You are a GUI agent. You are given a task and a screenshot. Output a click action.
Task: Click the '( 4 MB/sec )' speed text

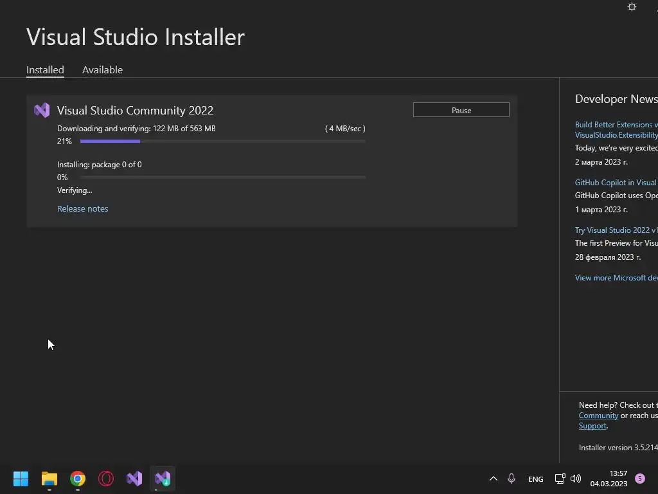click(345, 129)
